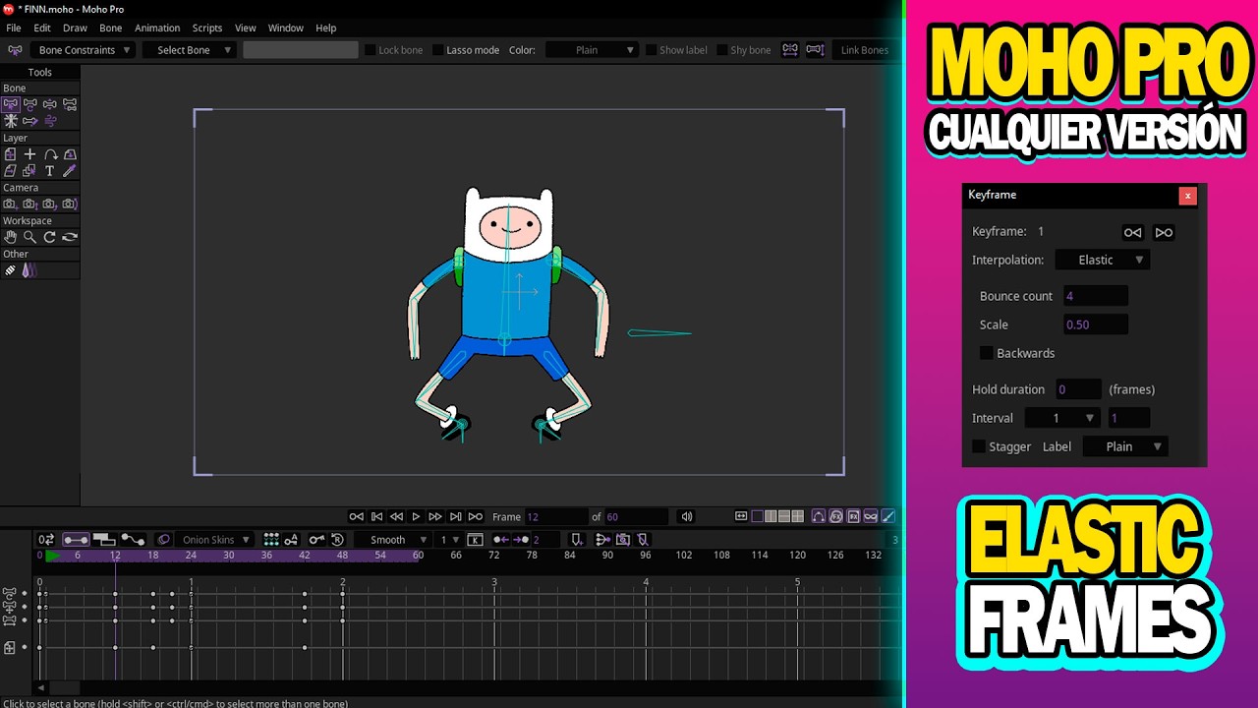
Task: Enable the Lock bone checkbox
Action: (371, 50)
